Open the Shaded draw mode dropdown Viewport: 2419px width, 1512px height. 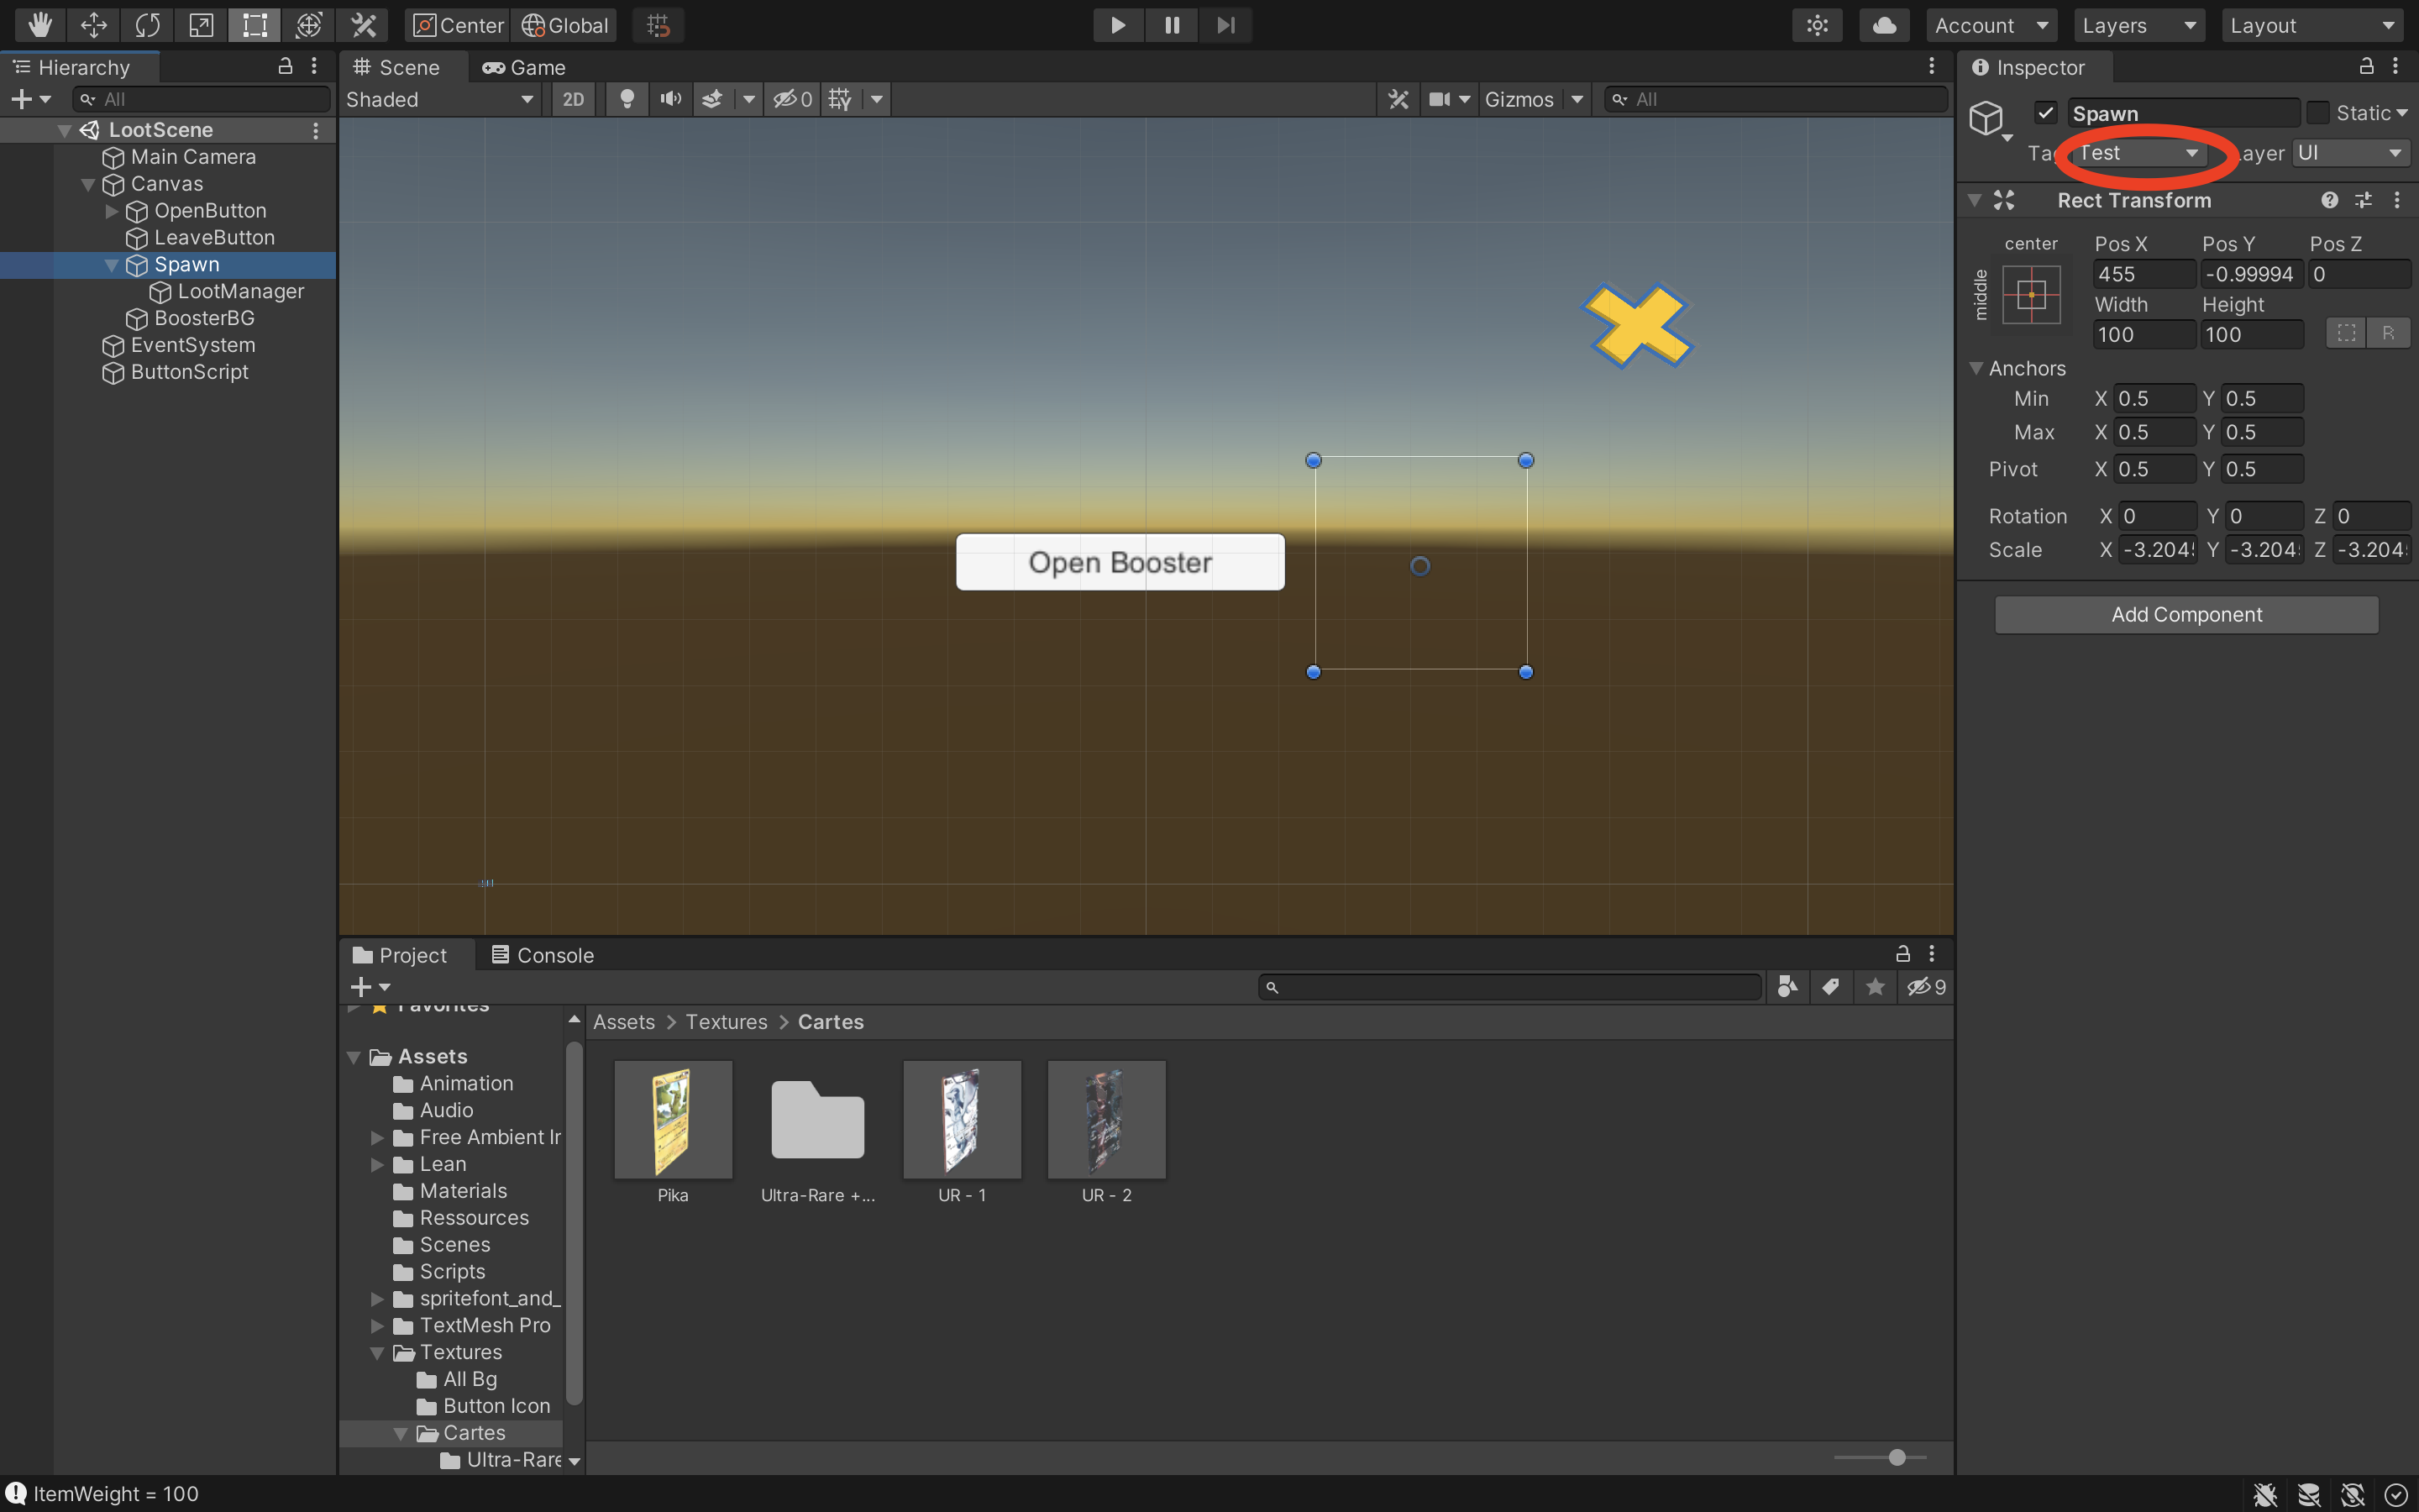(x=440, y=99)
